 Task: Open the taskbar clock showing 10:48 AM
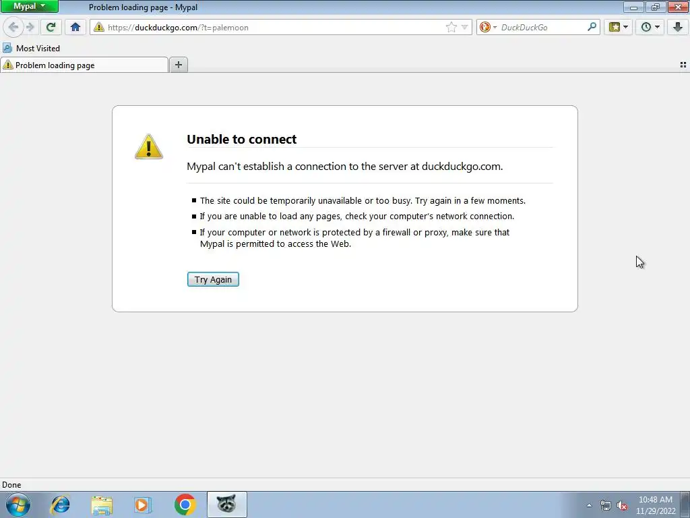coord(656,505)
